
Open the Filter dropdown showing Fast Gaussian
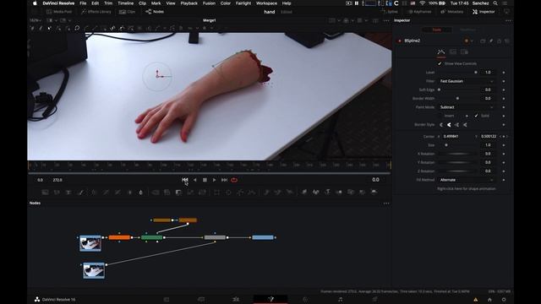[467, 81]
